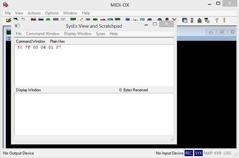
Task: Click the SysEx window resize grip
Action: tap(172, 139)
